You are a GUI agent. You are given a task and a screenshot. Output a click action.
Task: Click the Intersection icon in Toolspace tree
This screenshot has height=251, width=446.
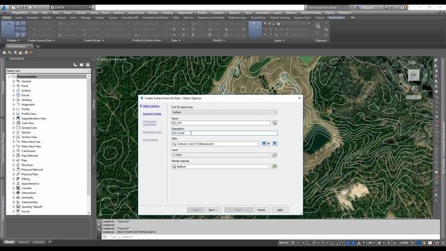coord(18,192)
